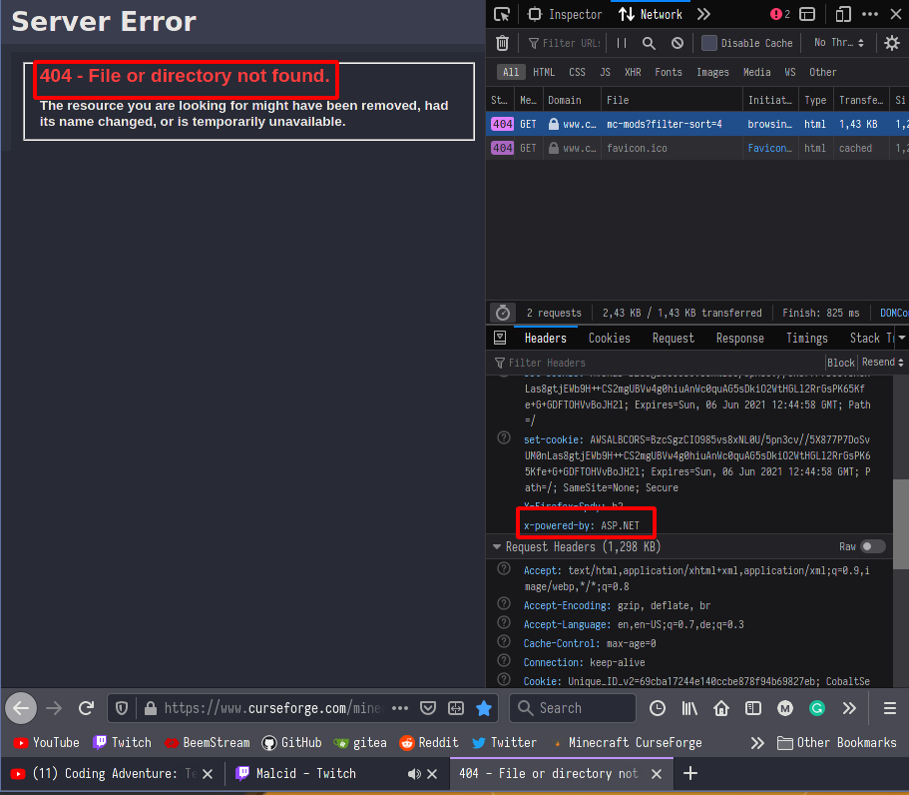Open tracking protection shield icon
This screenshot has width=909, height=795.
pyautogui.click(x=121, y=708)
